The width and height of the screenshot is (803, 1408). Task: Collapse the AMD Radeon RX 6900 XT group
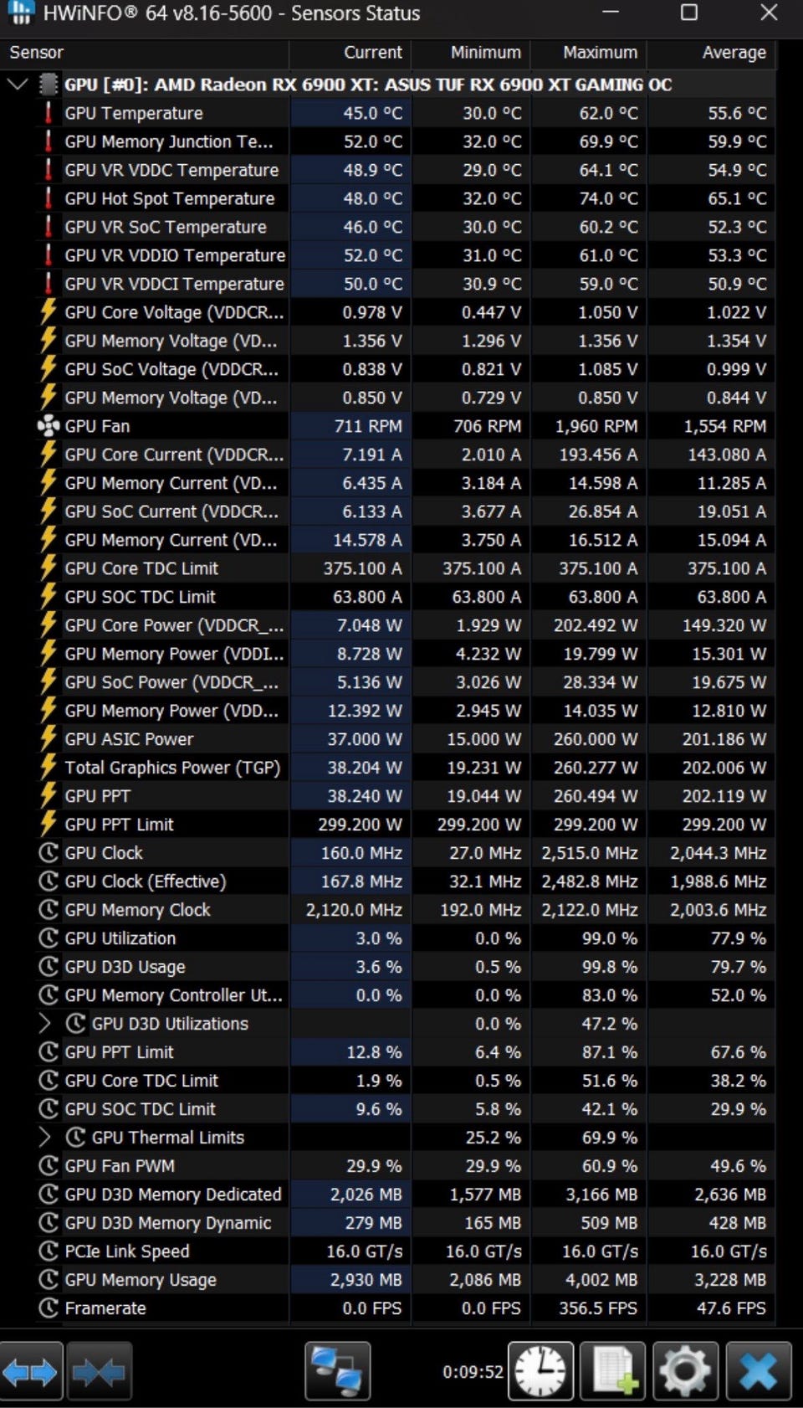(17, 85)
